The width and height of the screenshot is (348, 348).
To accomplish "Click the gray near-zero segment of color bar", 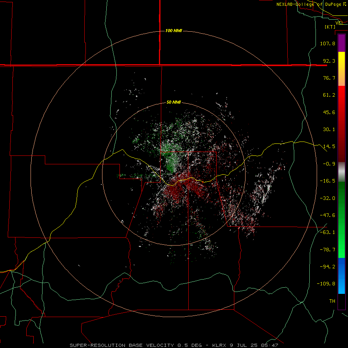I will (341, 172).
